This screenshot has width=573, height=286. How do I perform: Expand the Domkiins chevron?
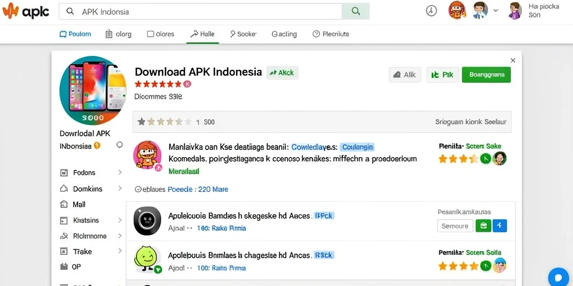click(x=120, y=188)
